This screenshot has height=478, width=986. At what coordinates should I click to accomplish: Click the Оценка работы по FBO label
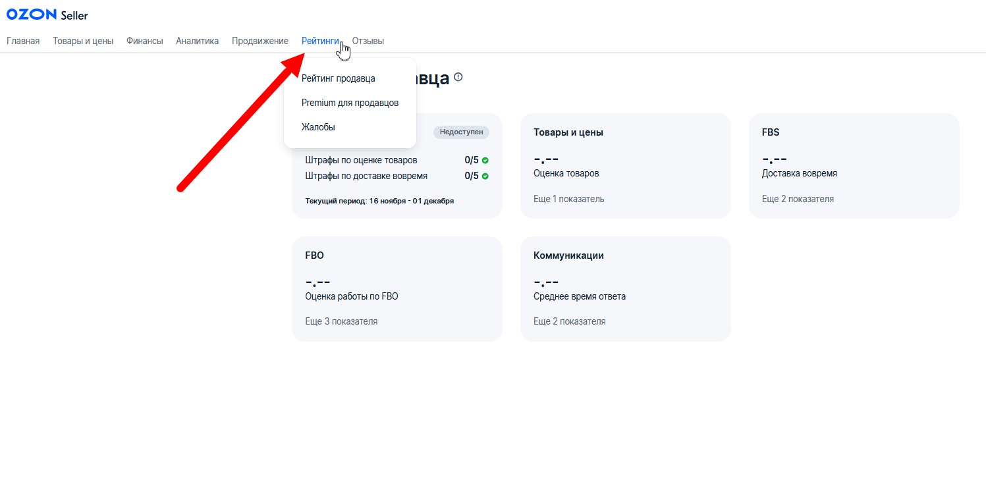point(352,296)
